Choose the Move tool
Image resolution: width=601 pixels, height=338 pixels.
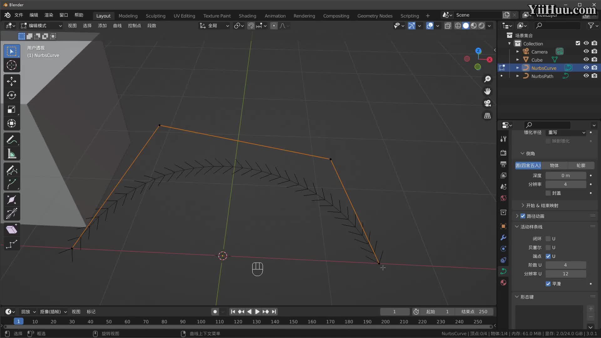[x=12, y=81]
